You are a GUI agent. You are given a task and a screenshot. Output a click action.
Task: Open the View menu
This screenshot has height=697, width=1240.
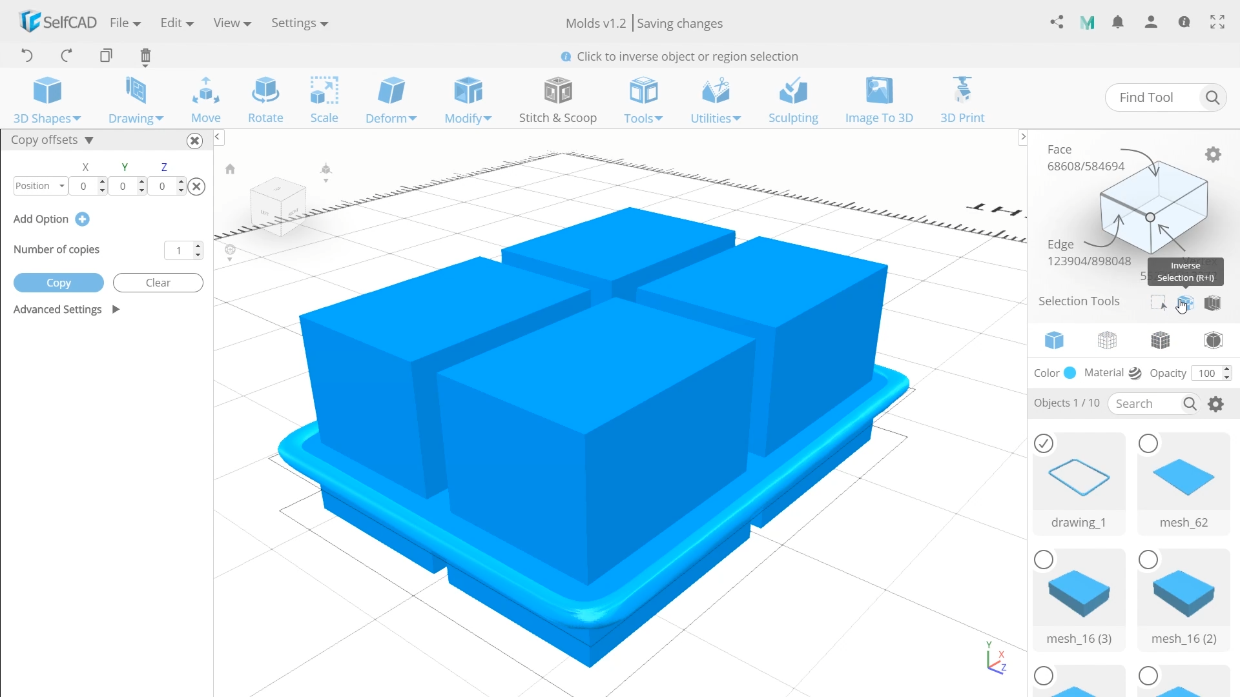pyautogui.click(x=232, y=23)
